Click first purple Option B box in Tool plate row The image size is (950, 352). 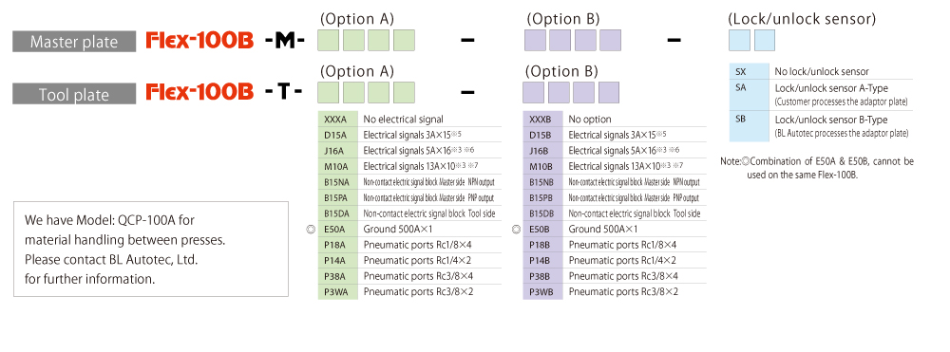[x=533, y=92]
